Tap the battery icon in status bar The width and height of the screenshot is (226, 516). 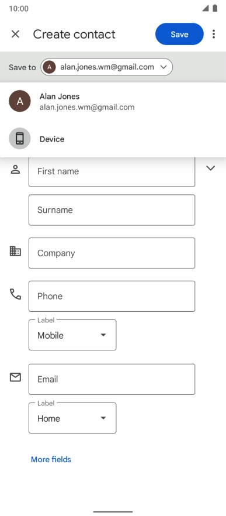215,8
